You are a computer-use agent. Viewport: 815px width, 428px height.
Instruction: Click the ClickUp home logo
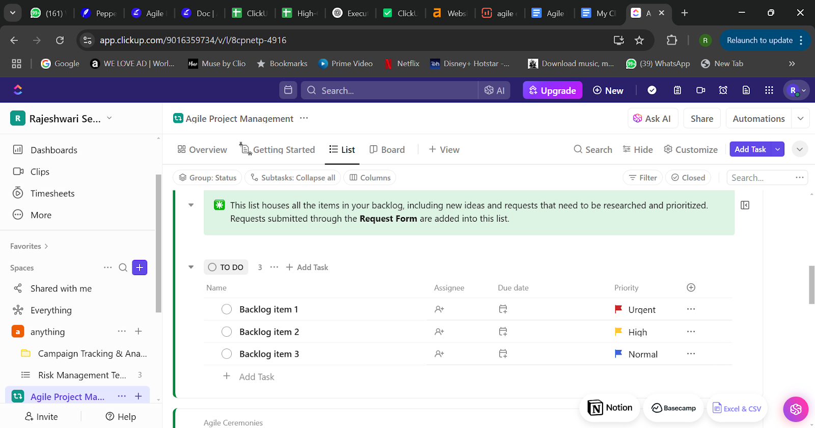pos(18,90)
